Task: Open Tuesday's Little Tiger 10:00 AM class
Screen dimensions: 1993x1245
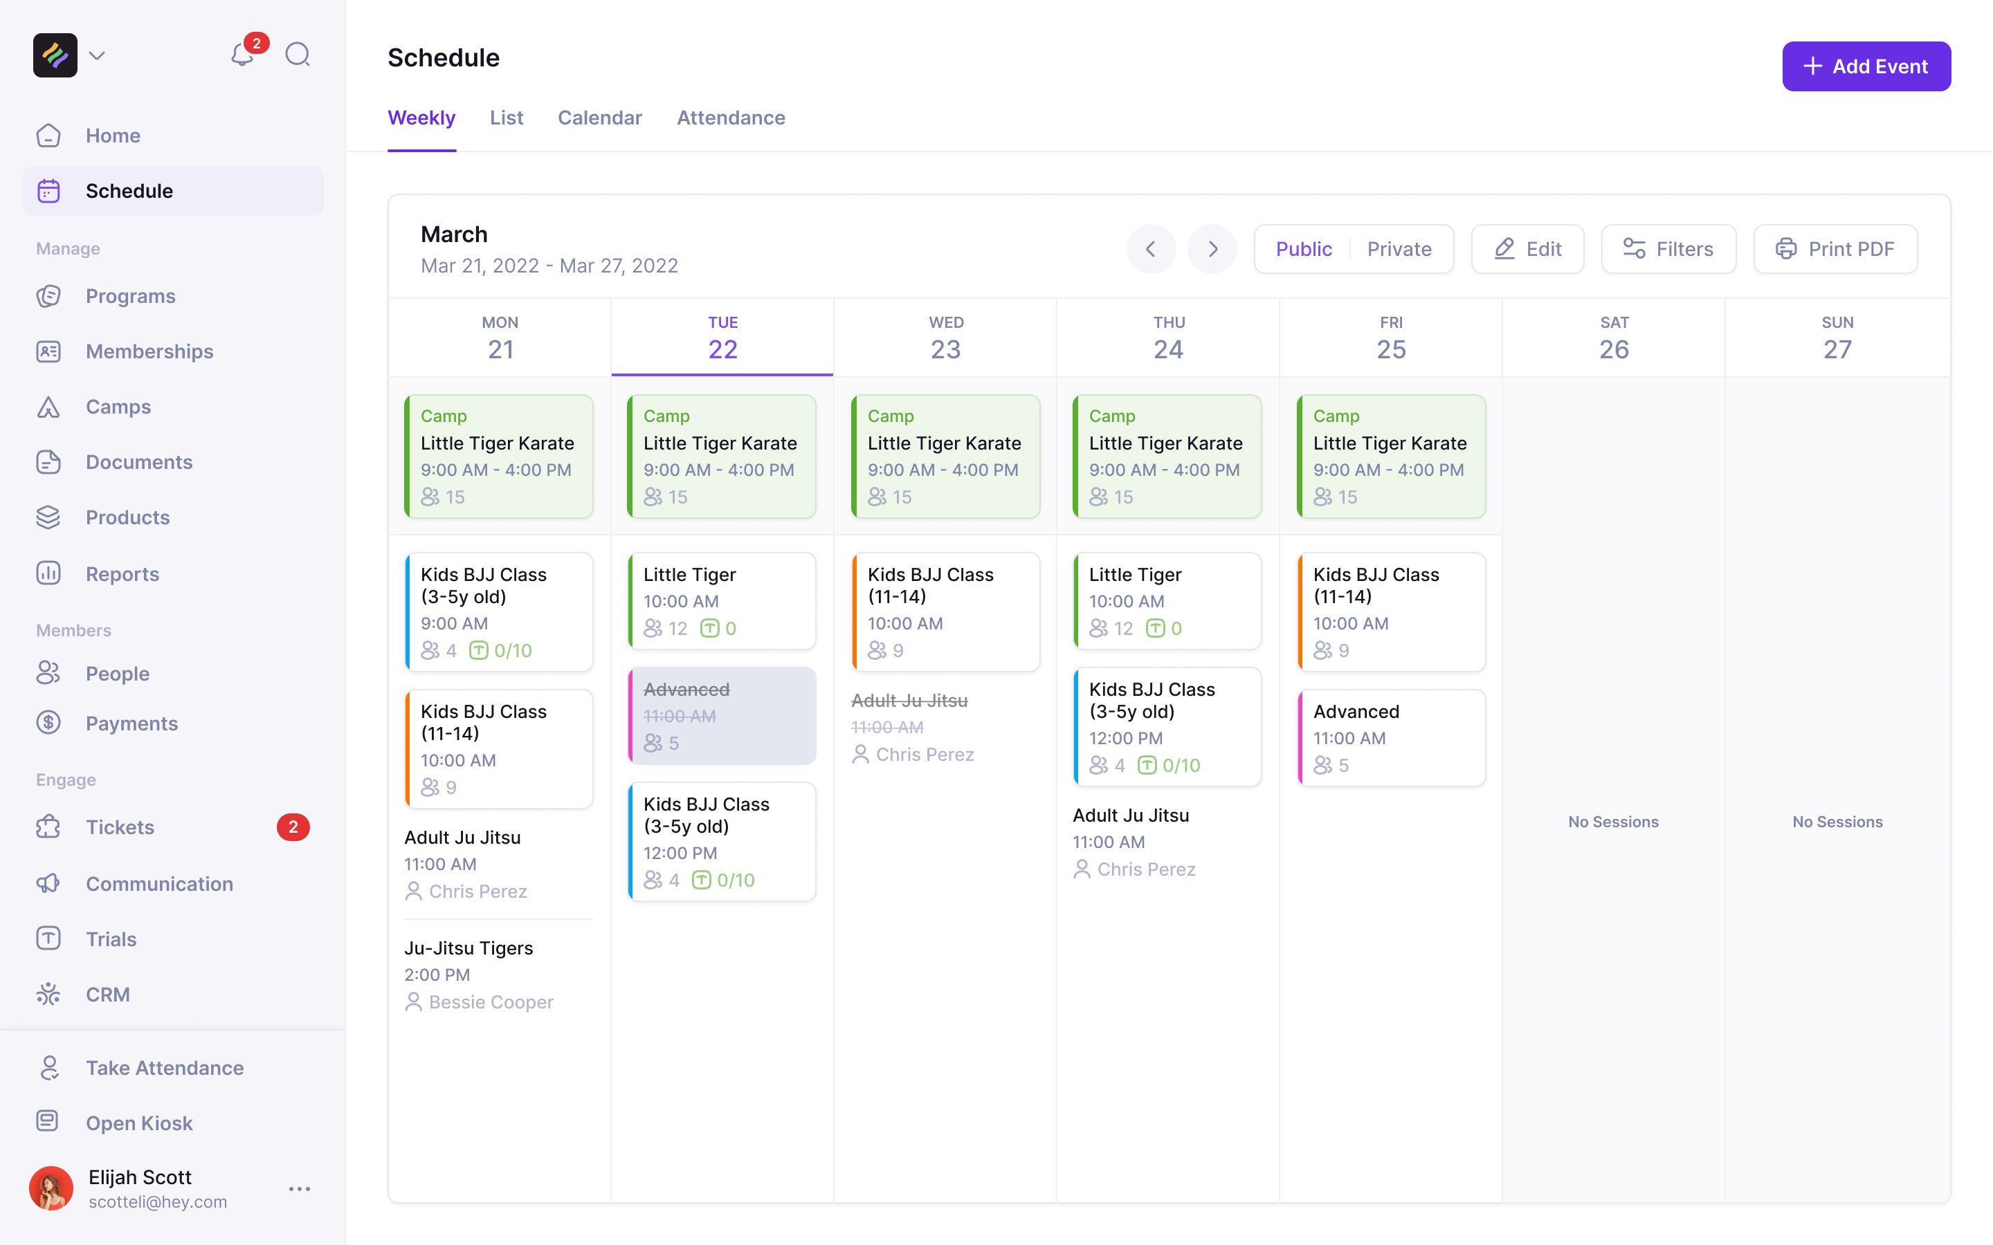Action: [x=722, y=601]
